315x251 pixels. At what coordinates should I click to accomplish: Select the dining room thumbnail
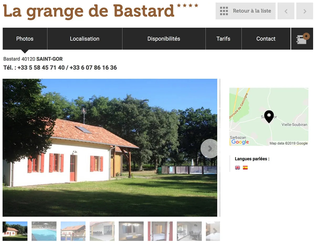tap(189, 231)
